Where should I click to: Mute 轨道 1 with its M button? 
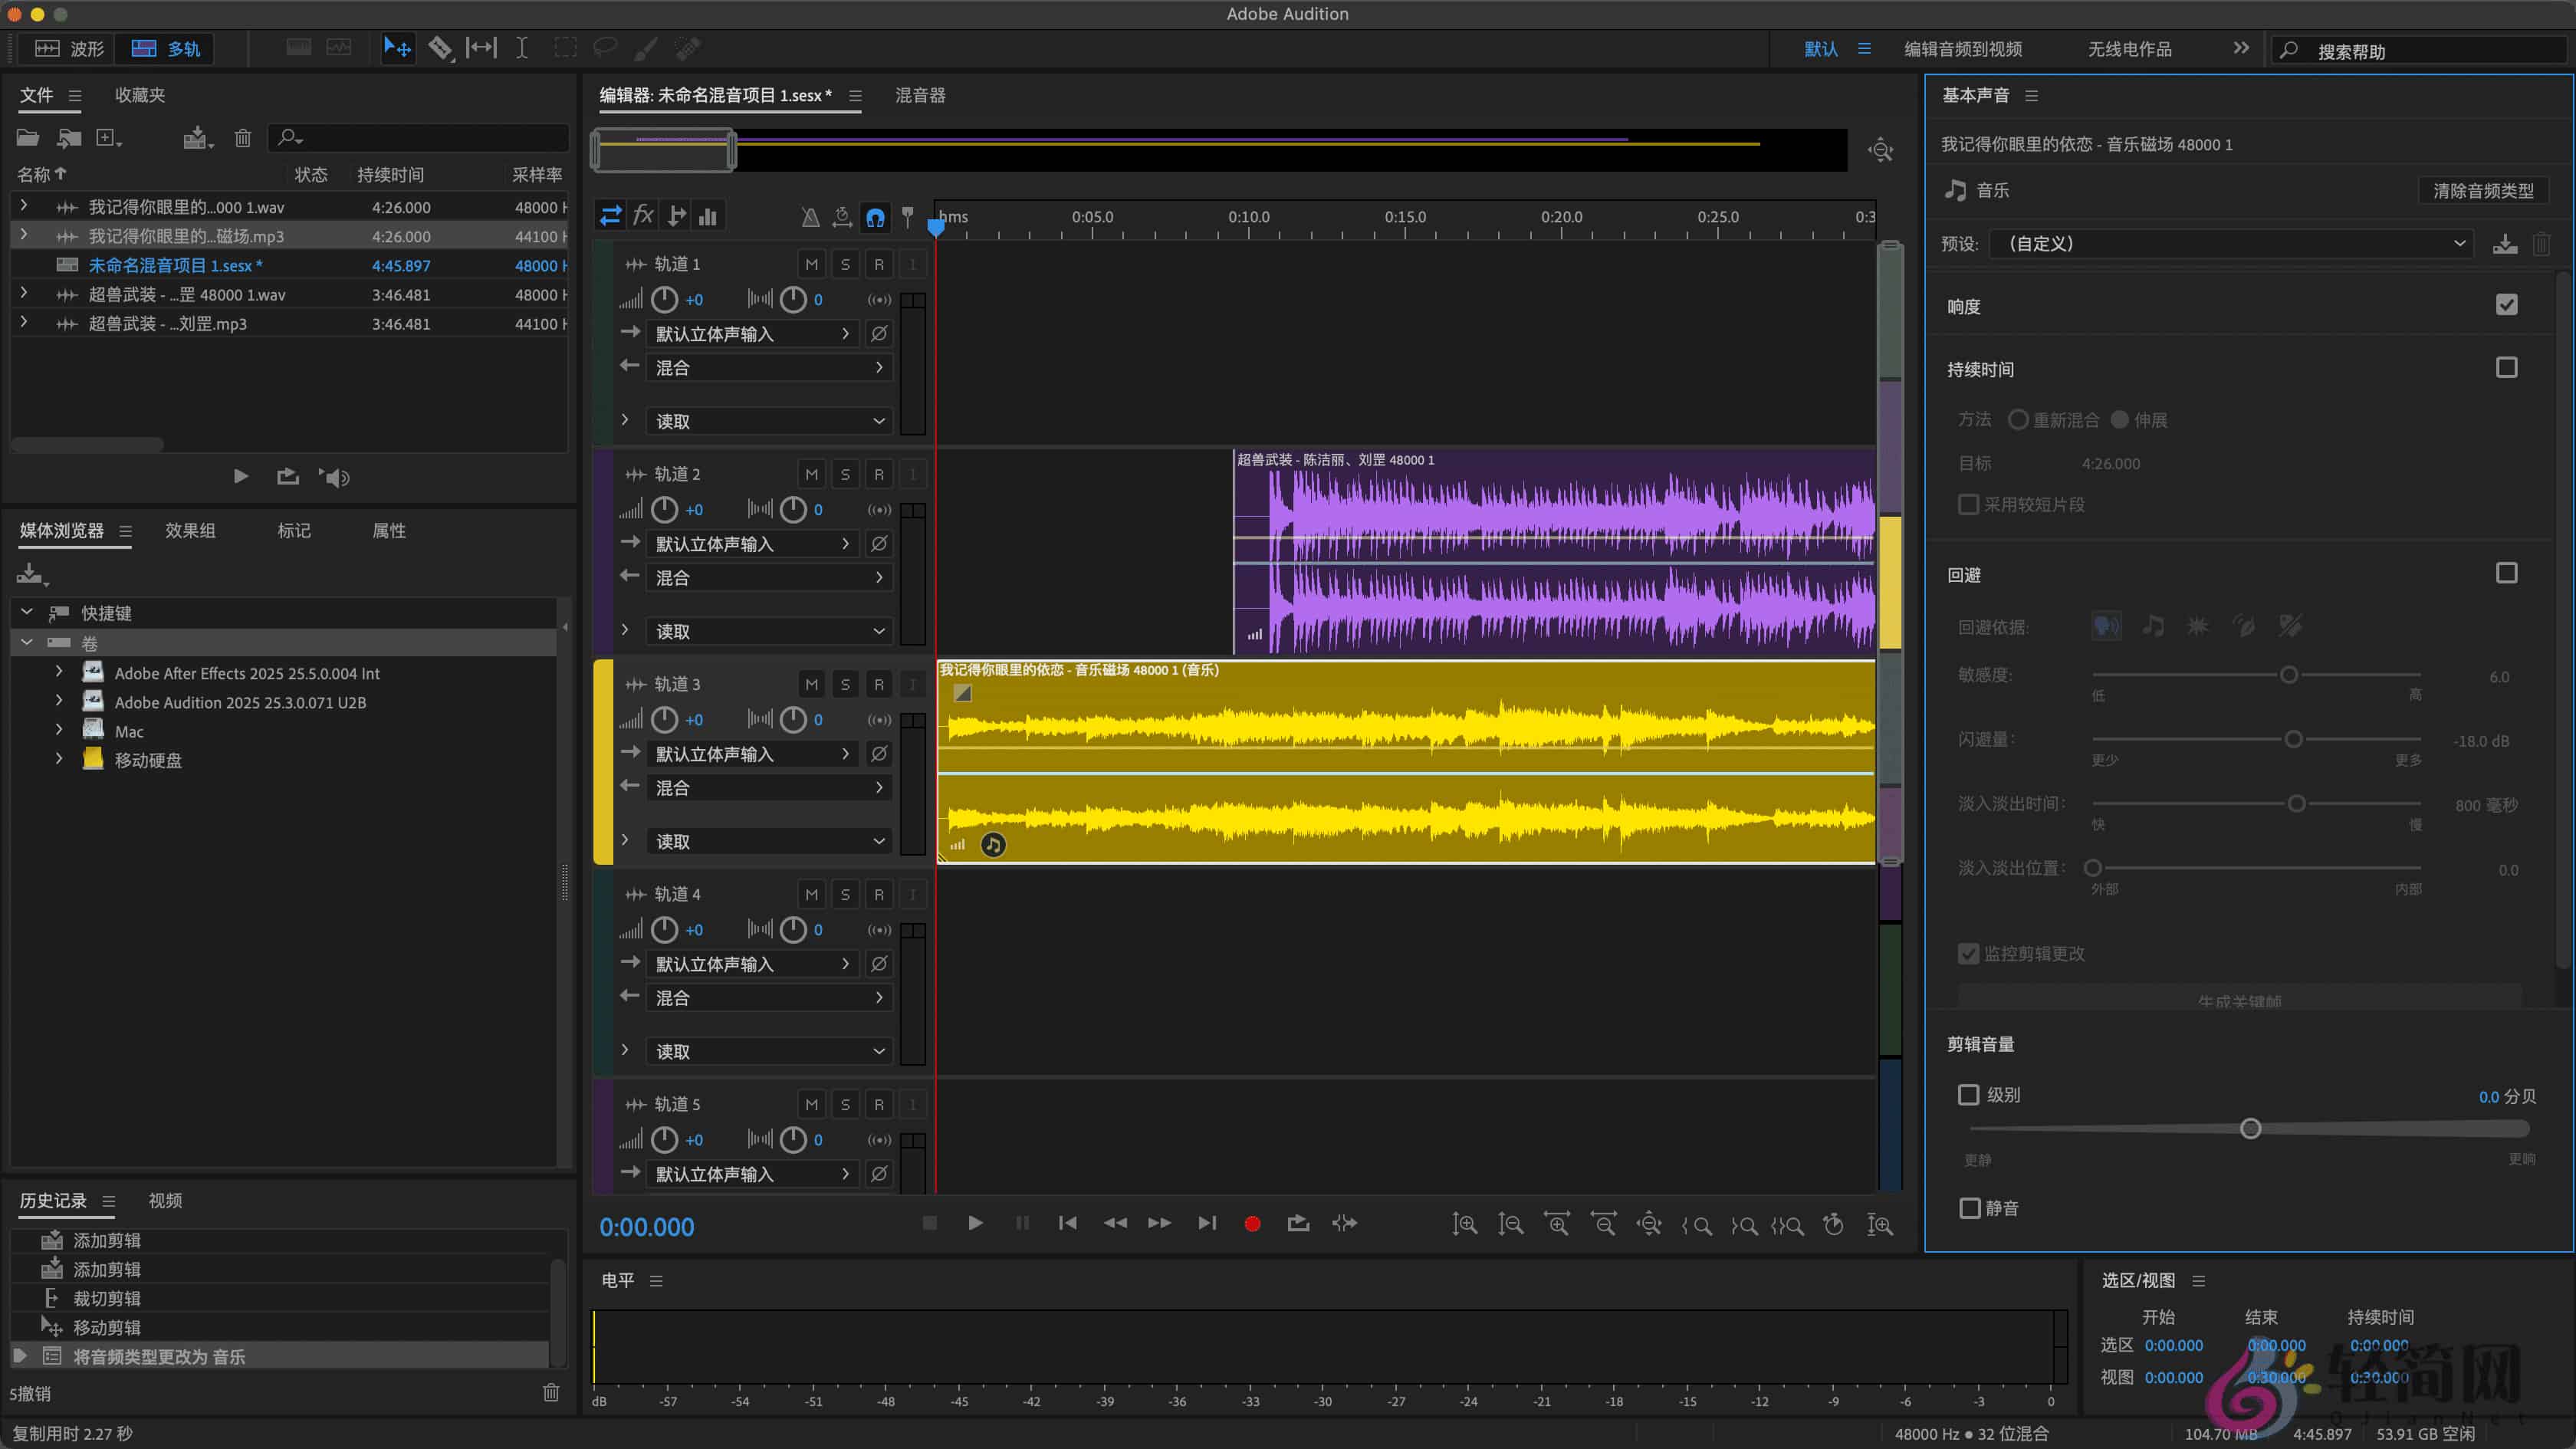pos(811,263)
